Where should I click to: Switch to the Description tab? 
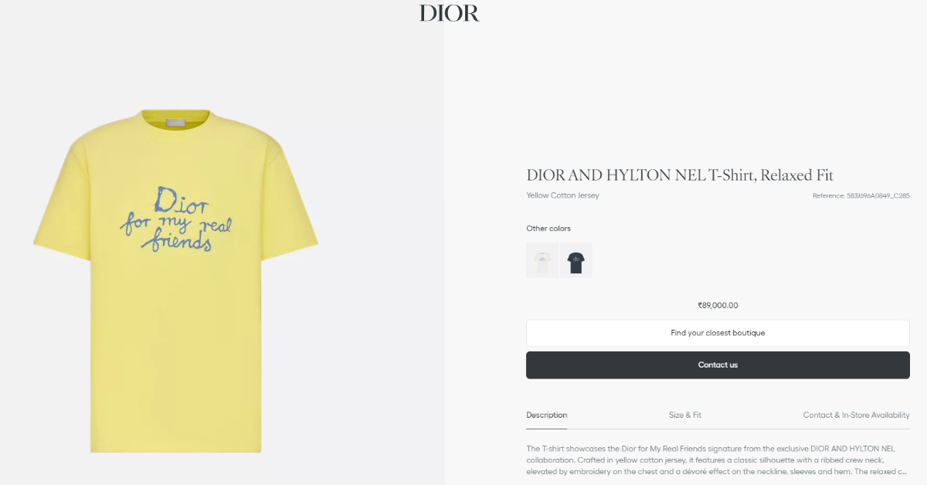tap(547, 415)
